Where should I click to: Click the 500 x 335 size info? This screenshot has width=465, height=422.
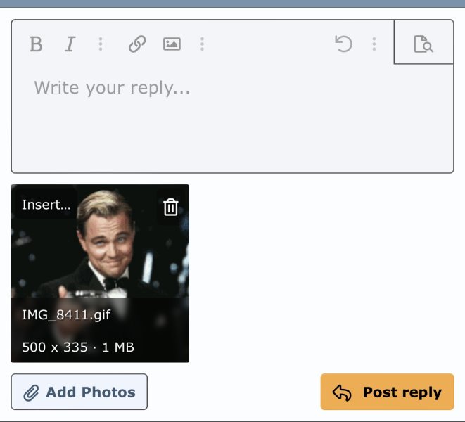(x=54, y=347)
